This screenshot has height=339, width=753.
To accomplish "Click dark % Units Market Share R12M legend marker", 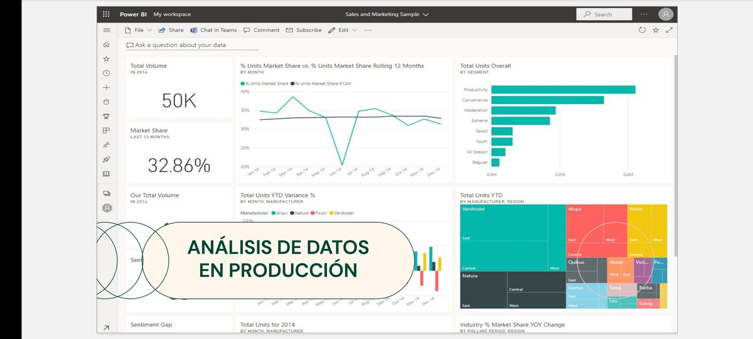I will [x=292, y=83].
